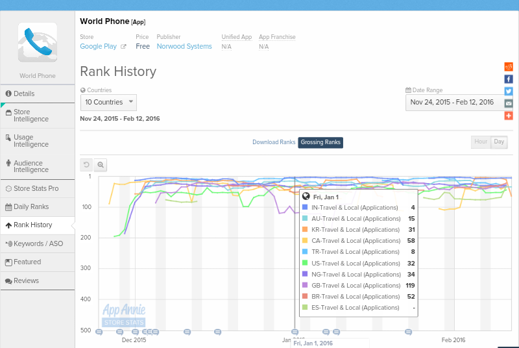Click the World Phone app icon
The width and height of the screenshot is (519, 348).
point(38,42)
